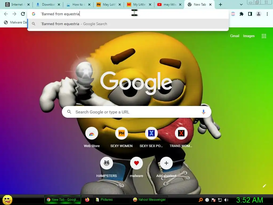Viewport: 273px width, 205px height.
Task: Click the round white tray icon
Action: click(x=207, y=200)
